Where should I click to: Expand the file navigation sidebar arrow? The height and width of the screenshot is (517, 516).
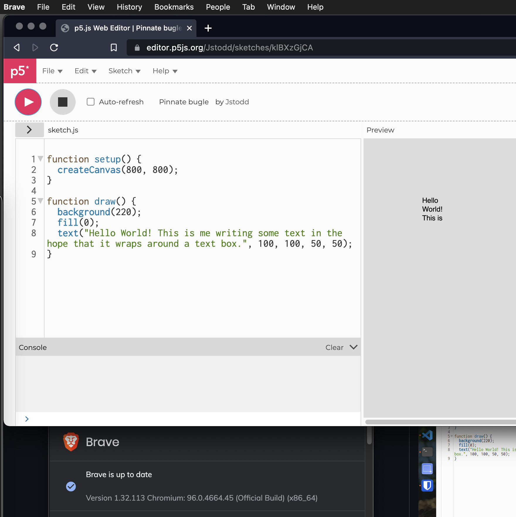tap(29, 129)
